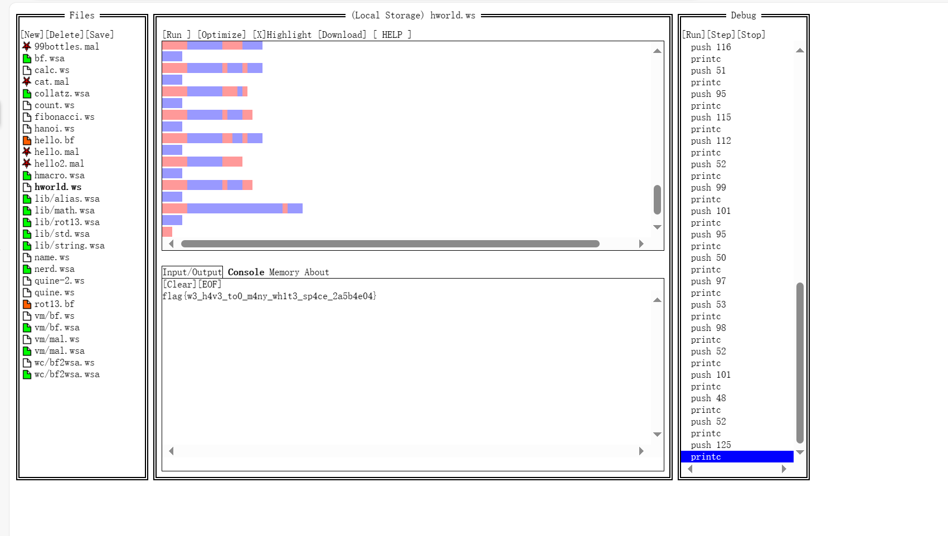Select the highlighted printc instruction
Image resolution: width=948 pixels, height=536 pixels.
(x=737, y=457)
